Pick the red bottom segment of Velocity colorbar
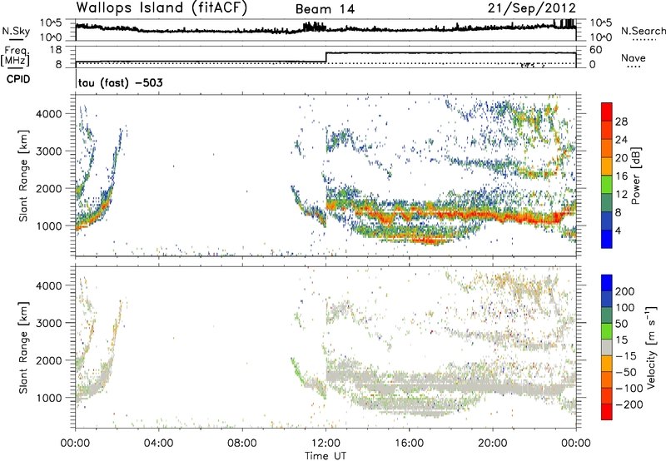Screen dimensions: 666x461 click(607, 412)
